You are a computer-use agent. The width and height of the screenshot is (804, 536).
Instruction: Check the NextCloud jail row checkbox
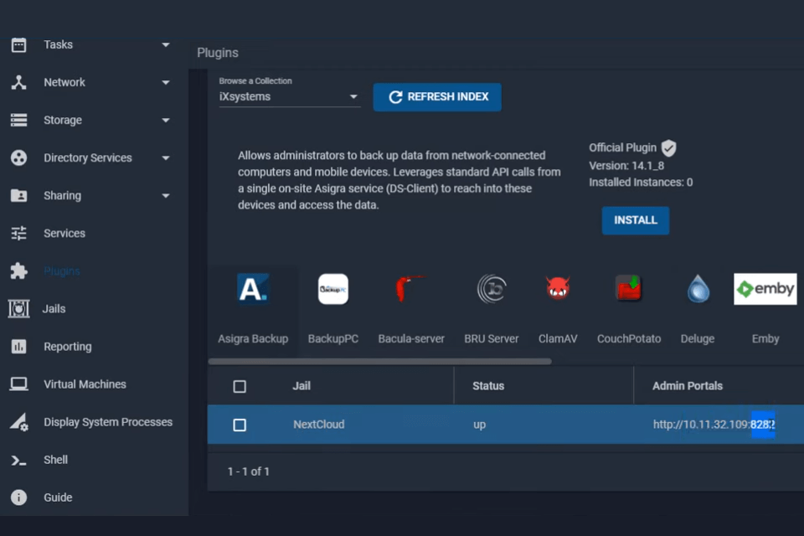(x=240, y=425)
